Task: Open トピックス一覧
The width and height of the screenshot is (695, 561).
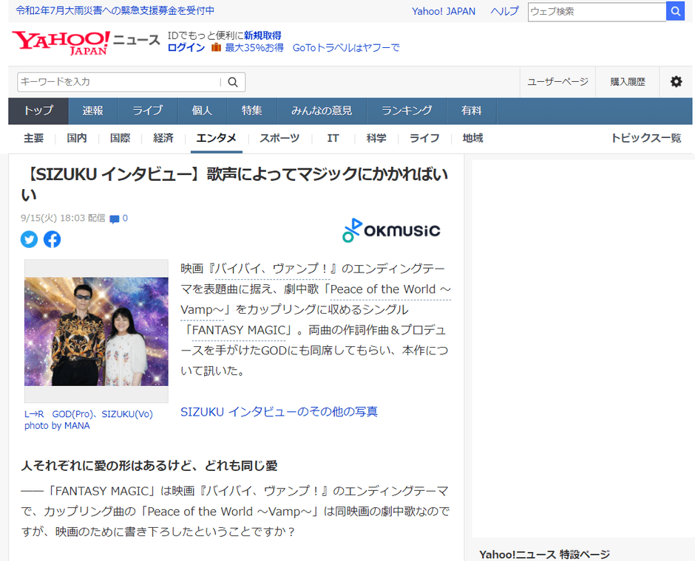Action: [648, 138]
